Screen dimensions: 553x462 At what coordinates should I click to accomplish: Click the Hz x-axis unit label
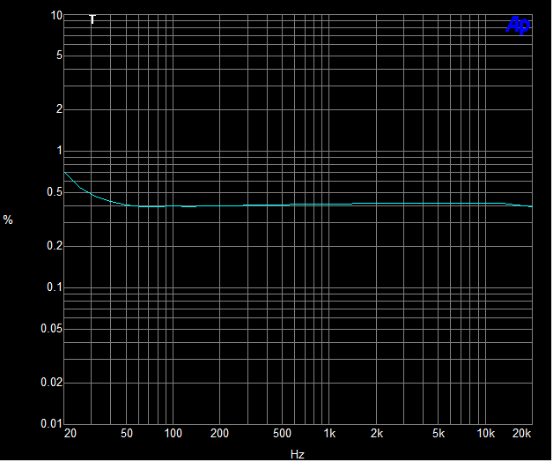coord(298,454)
